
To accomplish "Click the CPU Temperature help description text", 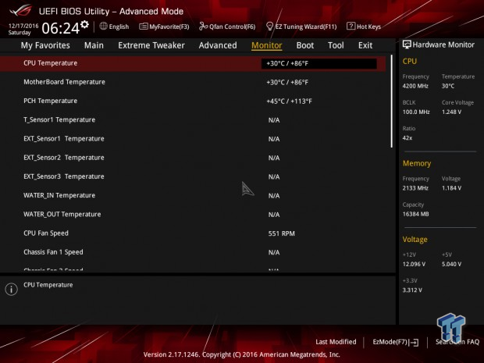I will [48, 285].
